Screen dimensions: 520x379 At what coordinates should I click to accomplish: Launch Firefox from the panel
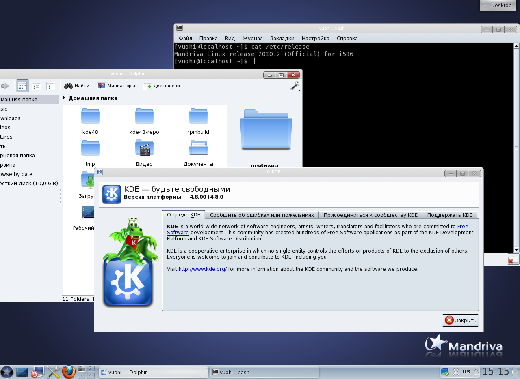[69, 372]
